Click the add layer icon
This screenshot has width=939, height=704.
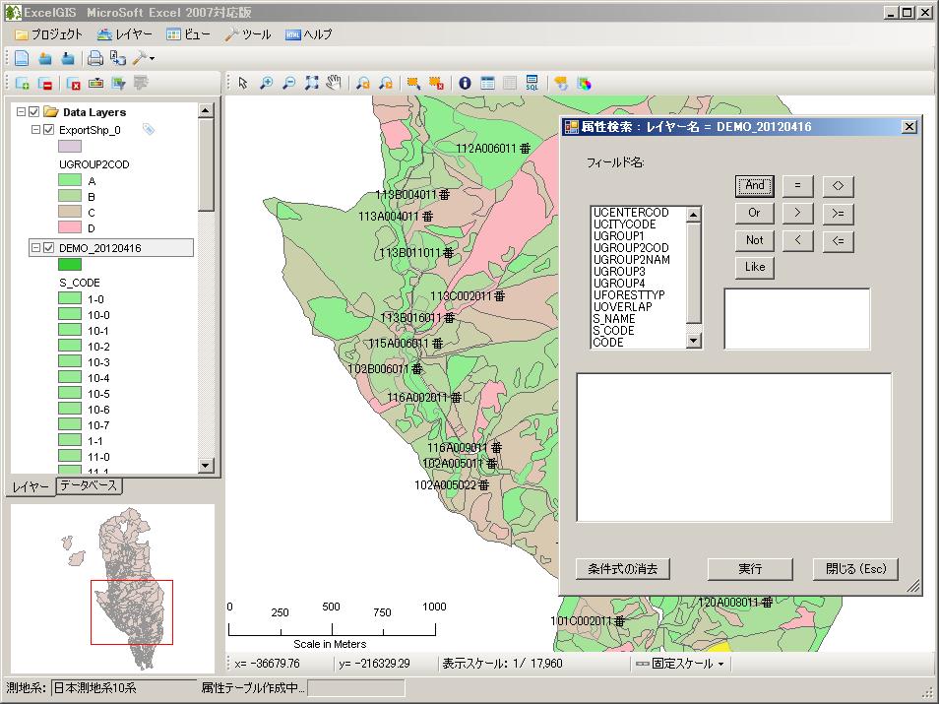[x=22, y=84]
